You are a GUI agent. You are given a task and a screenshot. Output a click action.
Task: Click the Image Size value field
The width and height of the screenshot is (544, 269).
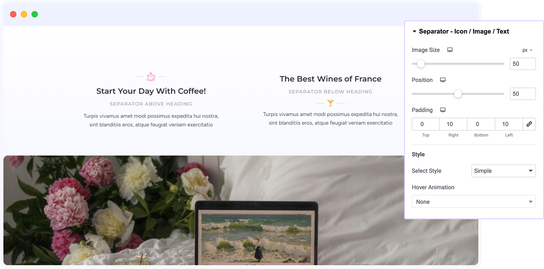click(523, 64)
